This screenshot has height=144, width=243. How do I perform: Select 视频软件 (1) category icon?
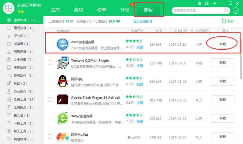pyautogui.click(x=9, y=75)
